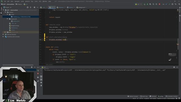Viewport: 181px width, 102px height.
Task: Switch to the Dripbox editor tab
Action: [71, 7]
